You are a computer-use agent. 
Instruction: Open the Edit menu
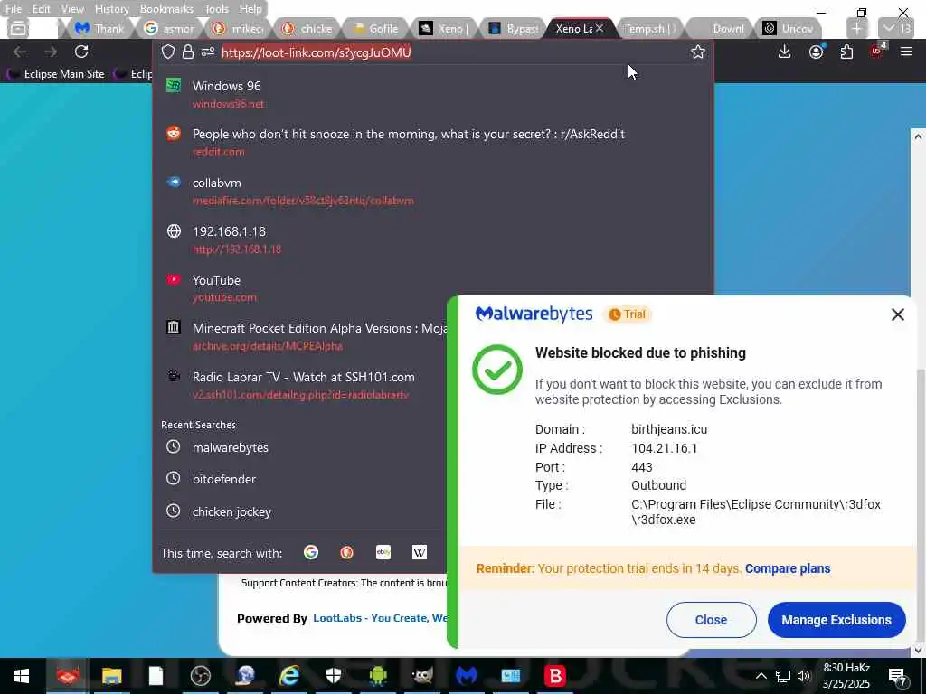point(41,9)
